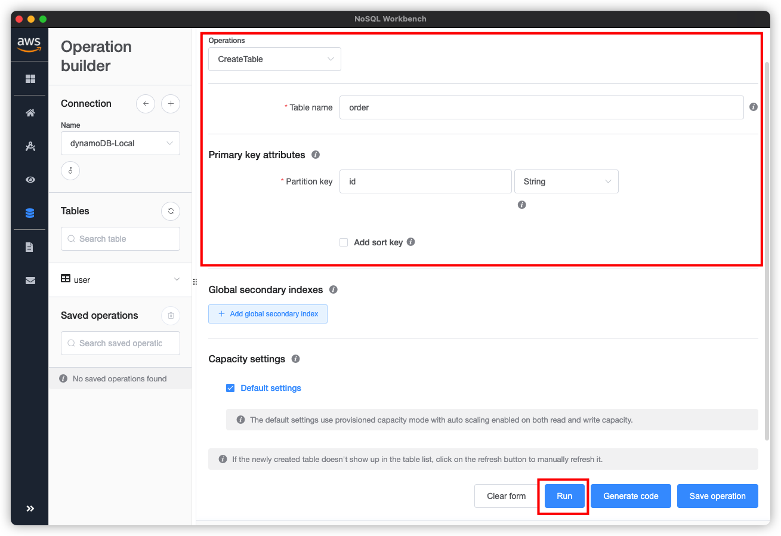Viewport: 781px width, 536px height.
Task: Click info icon beside Capacity settings
Action: click(295, 359)
